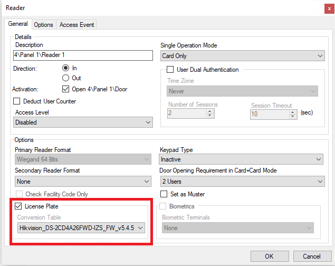Click the Description text field

[83, 55]
